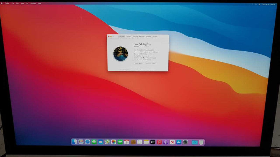
Task: Open the Edit menu
Action: tap(17, 3)
